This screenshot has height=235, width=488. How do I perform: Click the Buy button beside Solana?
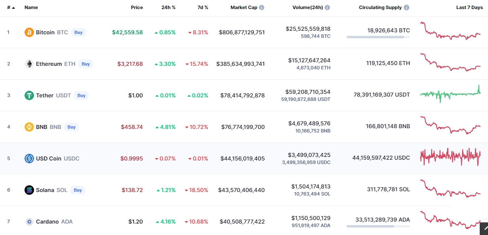[x=78, y=190]
